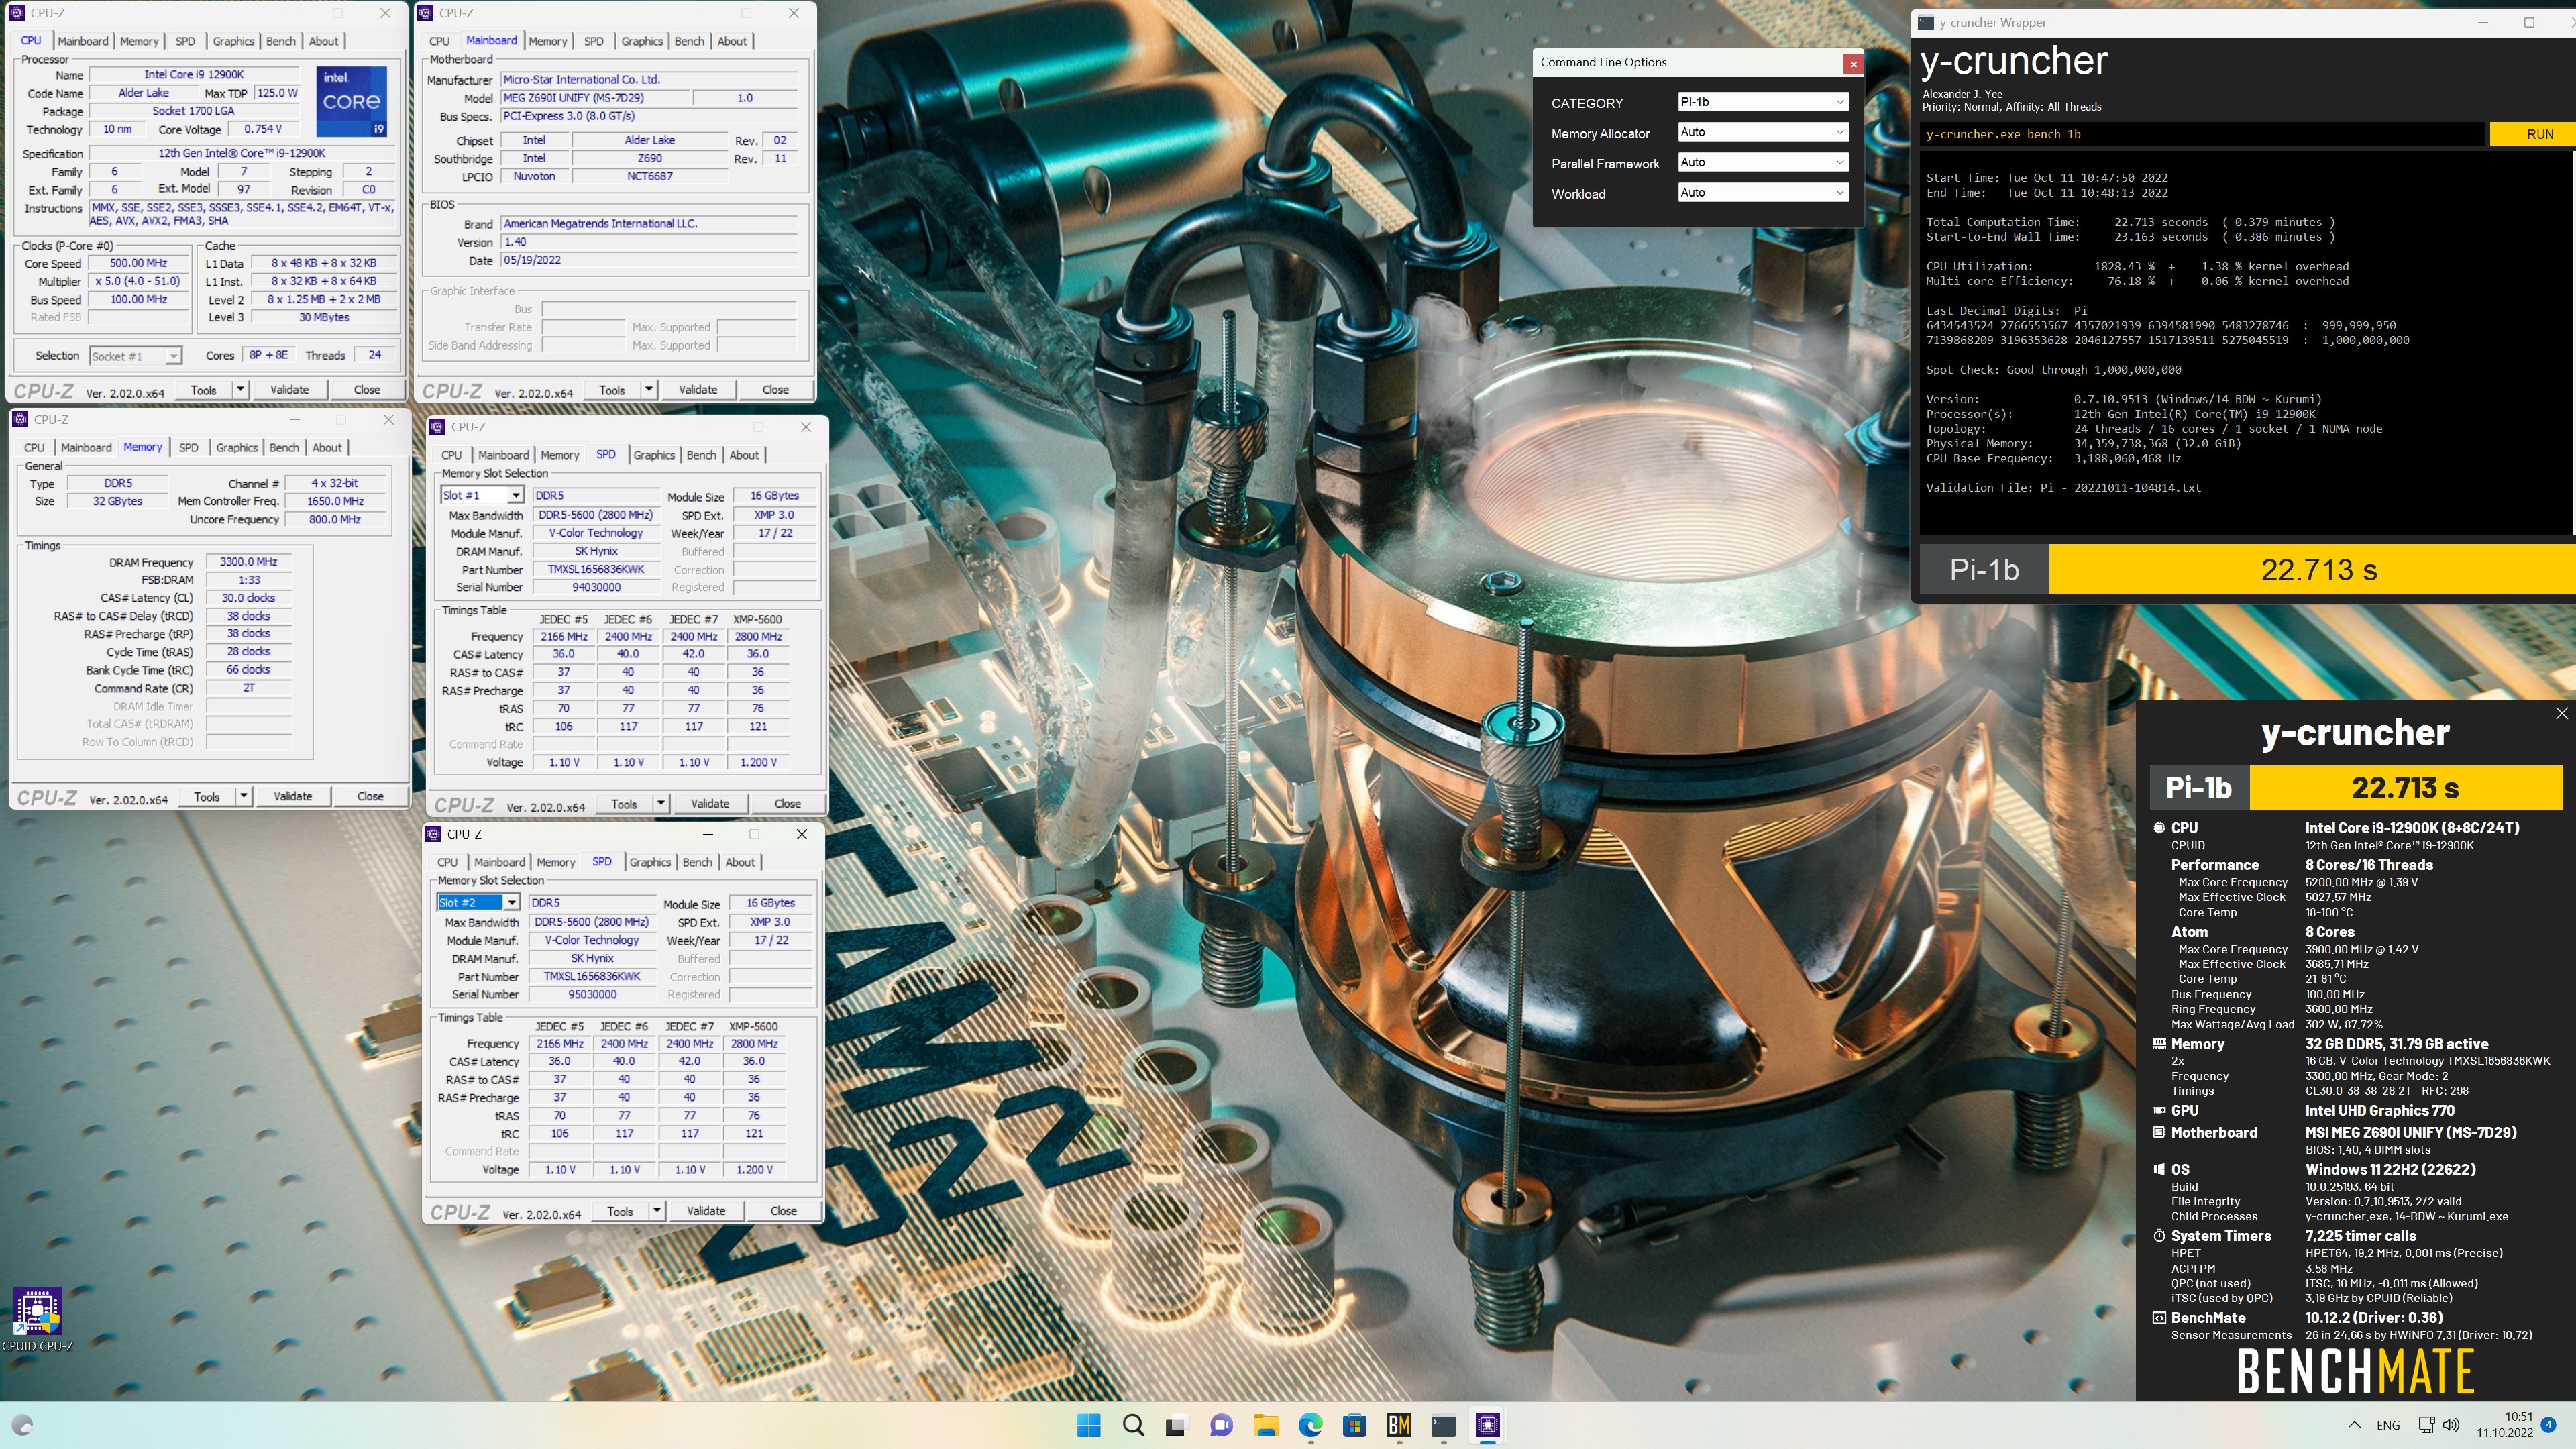Open the About tab in the Mainboard window

tap(732, 41)
